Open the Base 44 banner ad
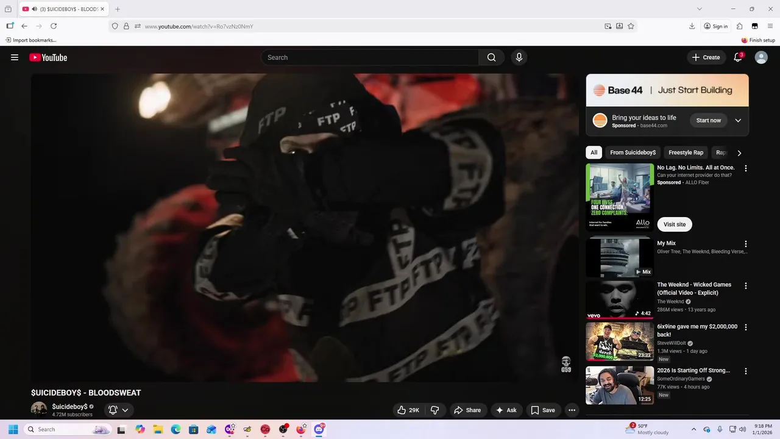 click(x=667, y=90)
